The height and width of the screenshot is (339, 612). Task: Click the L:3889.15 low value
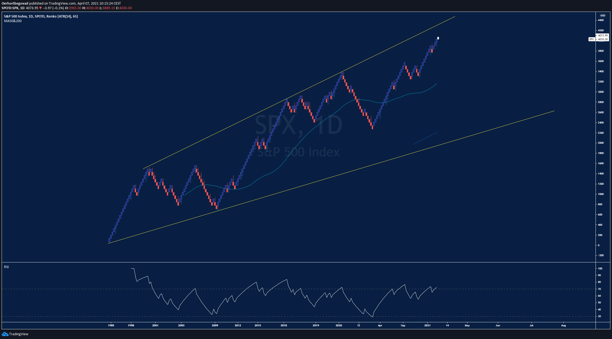coord(107,8)
